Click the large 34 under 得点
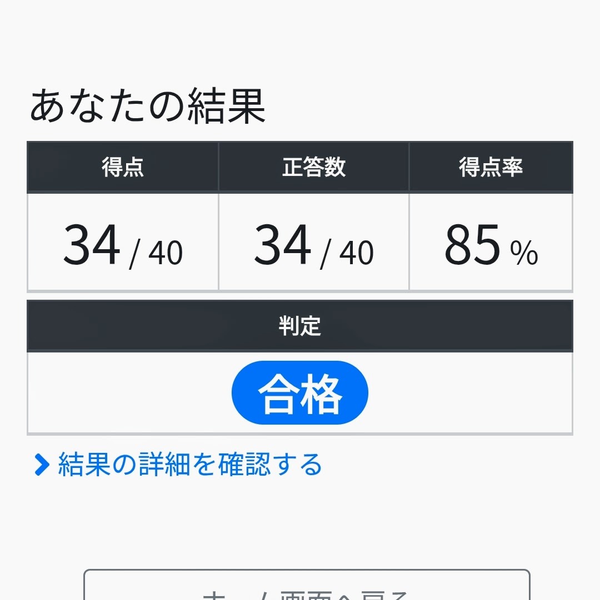The height and width of the screenshot is (600, 600). point(92,245)
